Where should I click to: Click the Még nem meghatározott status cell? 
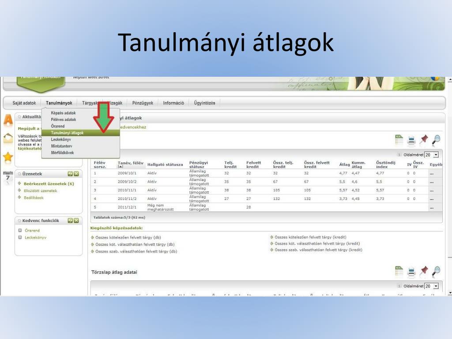(161, 207)
